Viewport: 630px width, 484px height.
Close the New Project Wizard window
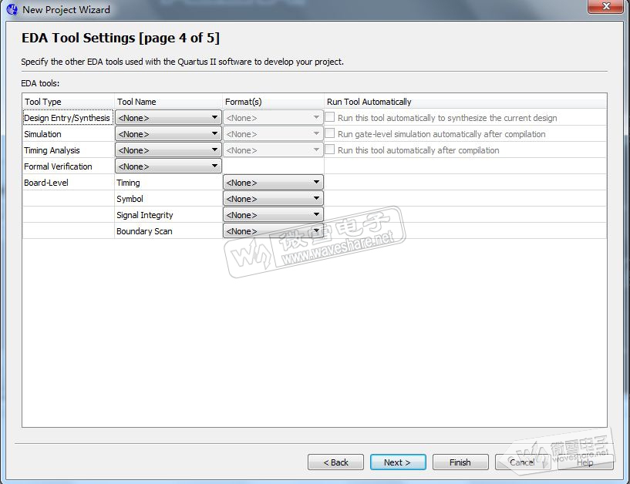(606, 6)
